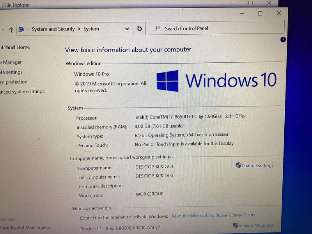Close the File Explorer window behind
Viewport: 312px width, 234px height.
[269, 3]
